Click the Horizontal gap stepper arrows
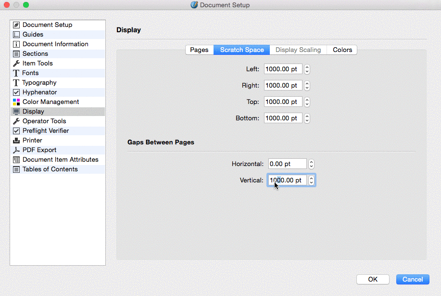The image size is (441, 296). 311,164
